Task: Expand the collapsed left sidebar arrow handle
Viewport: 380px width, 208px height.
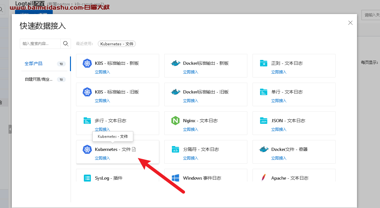Action: point(10,129)
